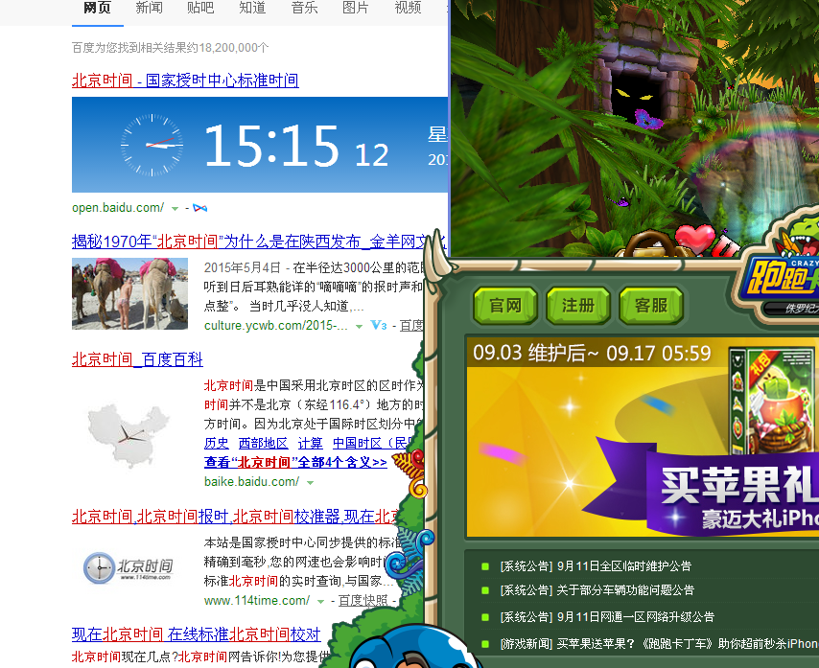Expand dropdown arrow next to baike.baidu.com
The height and width of the screenshot is (668, 819).
[x=311, y=482]
